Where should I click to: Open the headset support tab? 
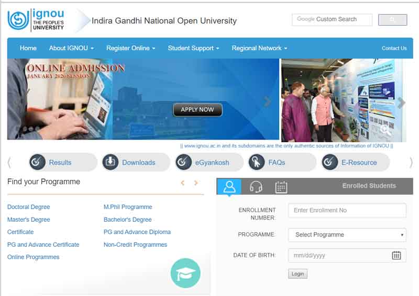(256, 186)
